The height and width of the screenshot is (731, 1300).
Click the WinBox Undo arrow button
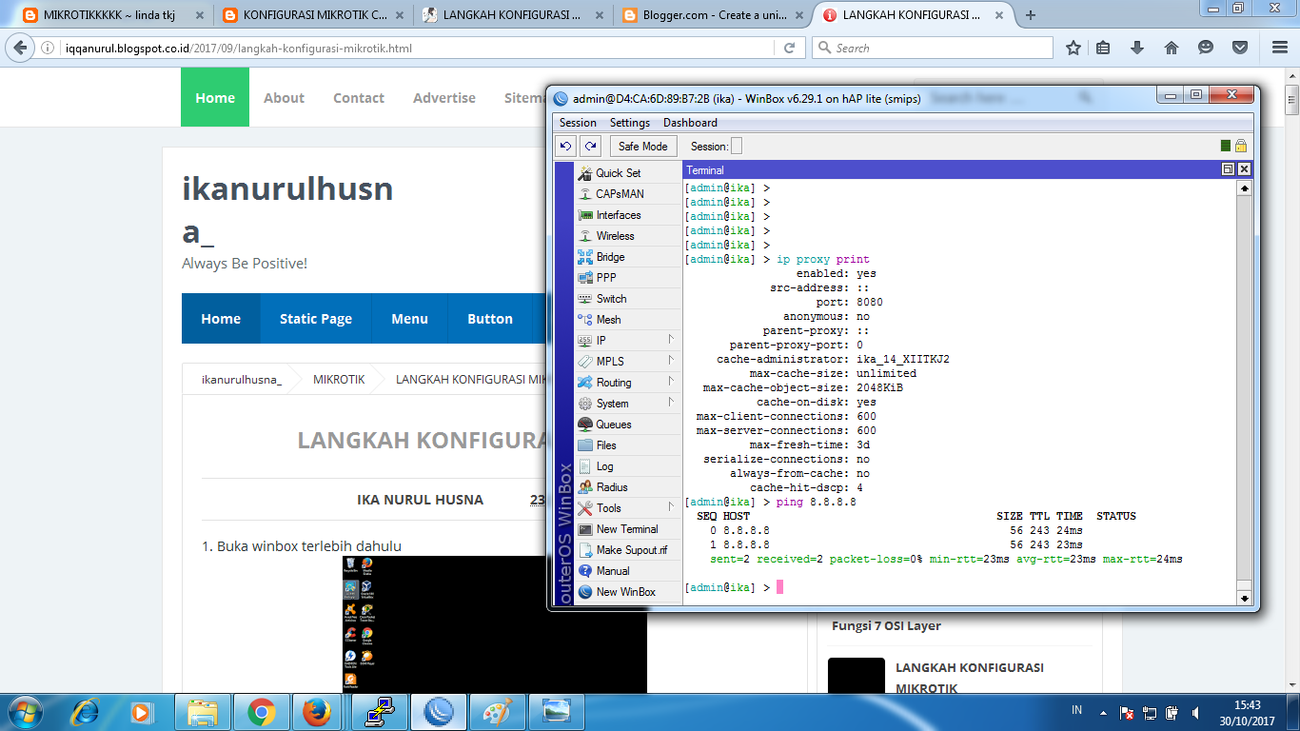566,146
